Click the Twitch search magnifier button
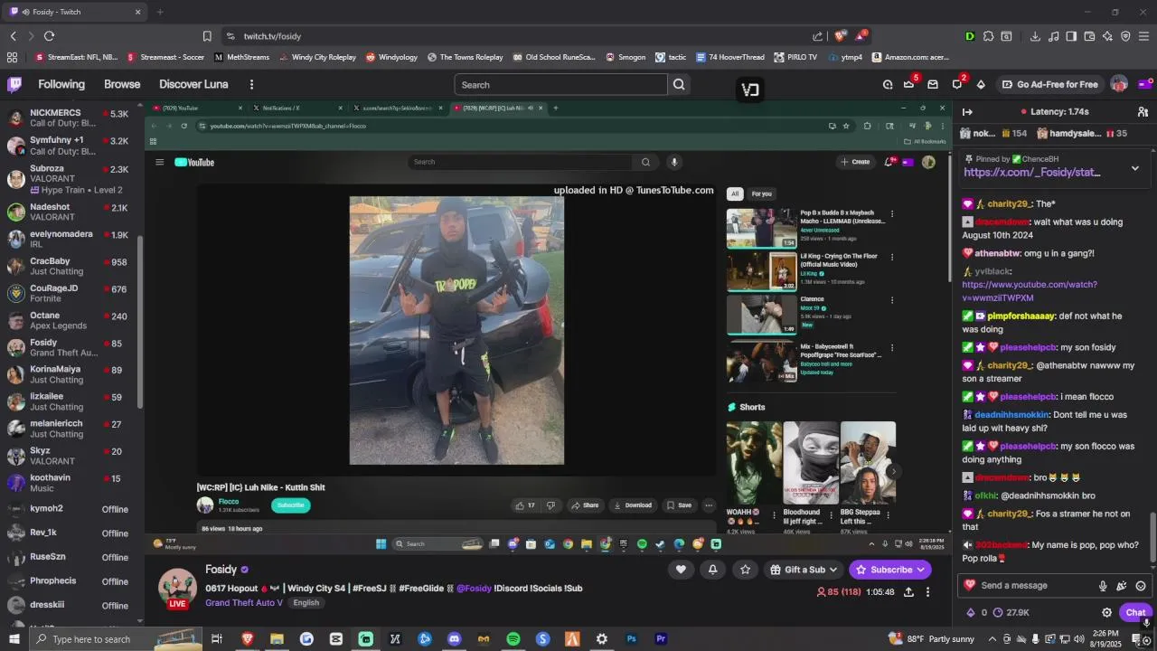The width and height of the screenshot is (1157, 651). coord(679,84)
